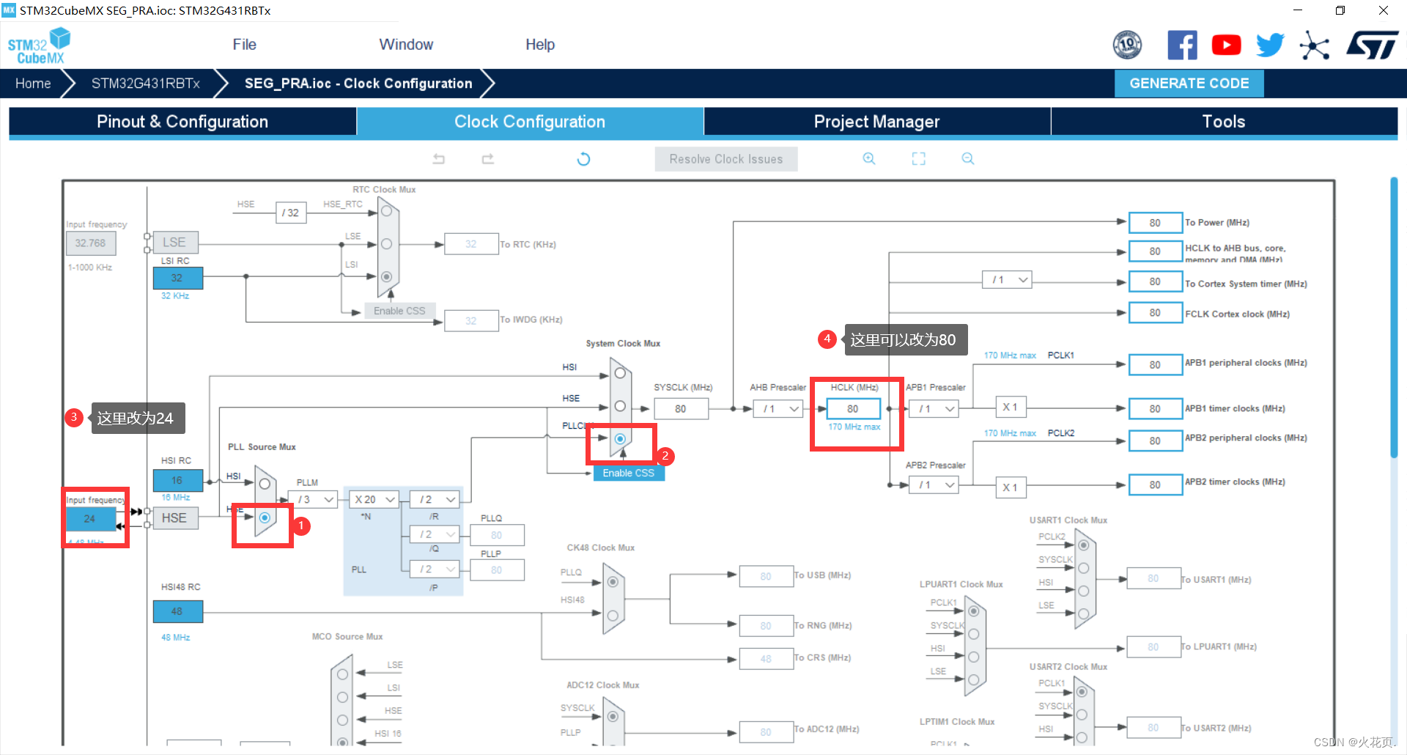Image resolution: width=1407 pixels, height=755 pixels.
Task: Click the HSI RC 16 MHz block
Action: 177,480
